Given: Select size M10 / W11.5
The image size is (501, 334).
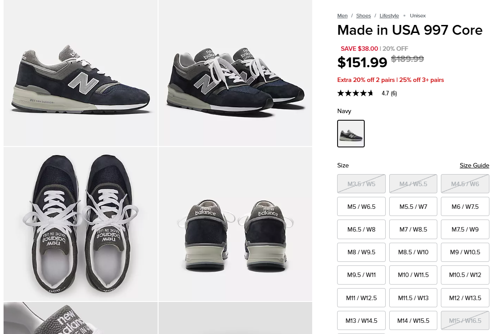Looking at the screenshot, I should click(x=413, y=275).
